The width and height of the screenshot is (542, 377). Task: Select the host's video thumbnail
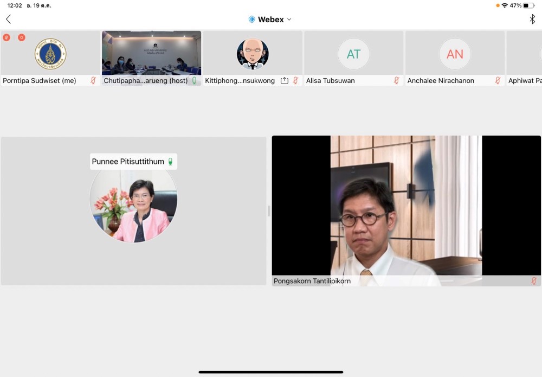point(151,53)
